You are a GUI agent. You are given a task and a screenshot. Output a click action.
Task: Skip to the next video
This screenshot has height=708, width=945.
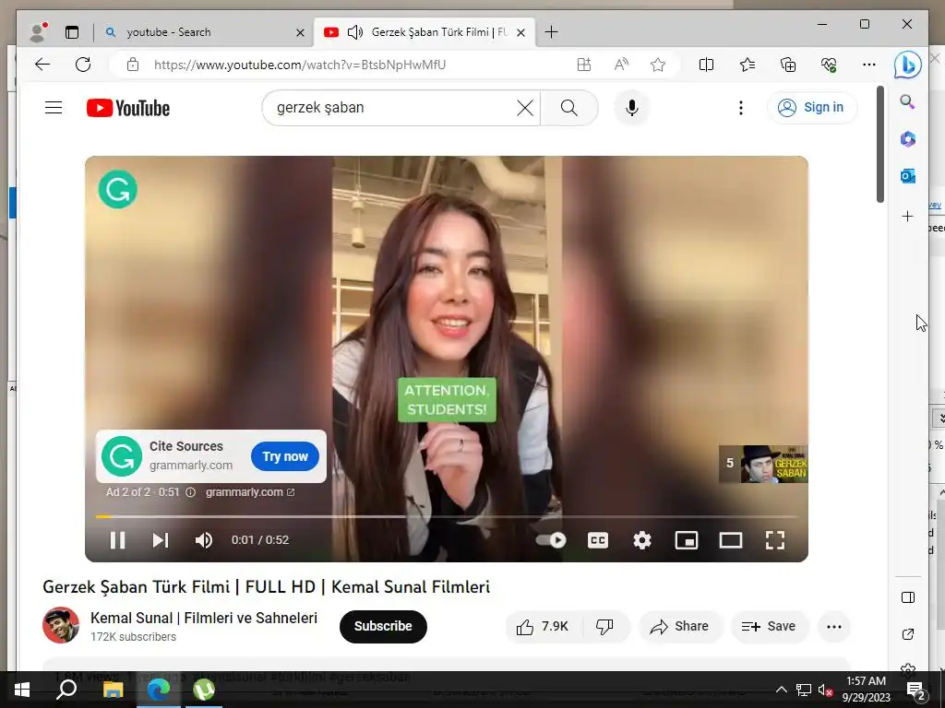point(161,540)
